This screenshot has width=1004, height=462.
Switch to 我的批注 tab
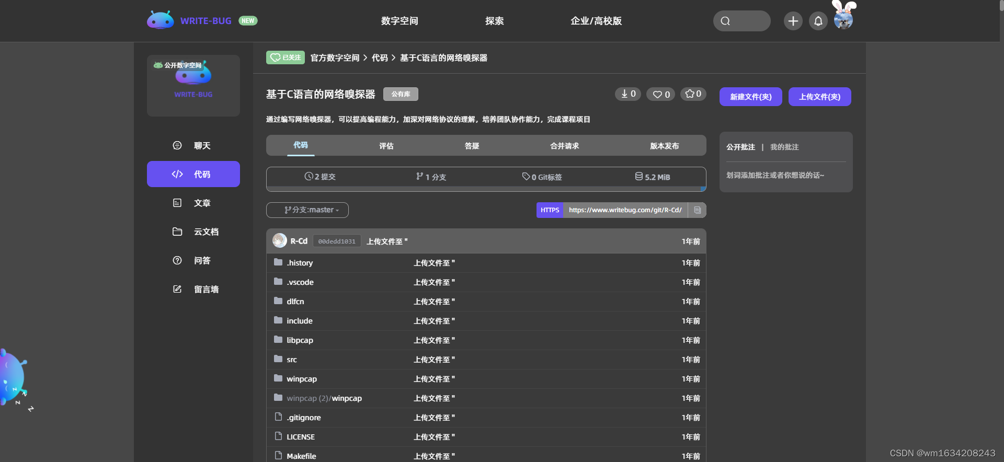click(784, 147)
